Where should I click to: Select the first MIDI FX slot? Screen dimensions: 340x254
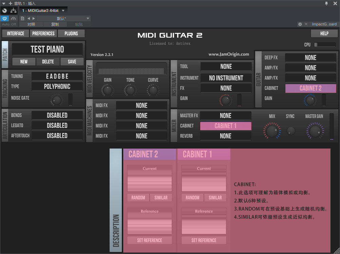(141, 105)
